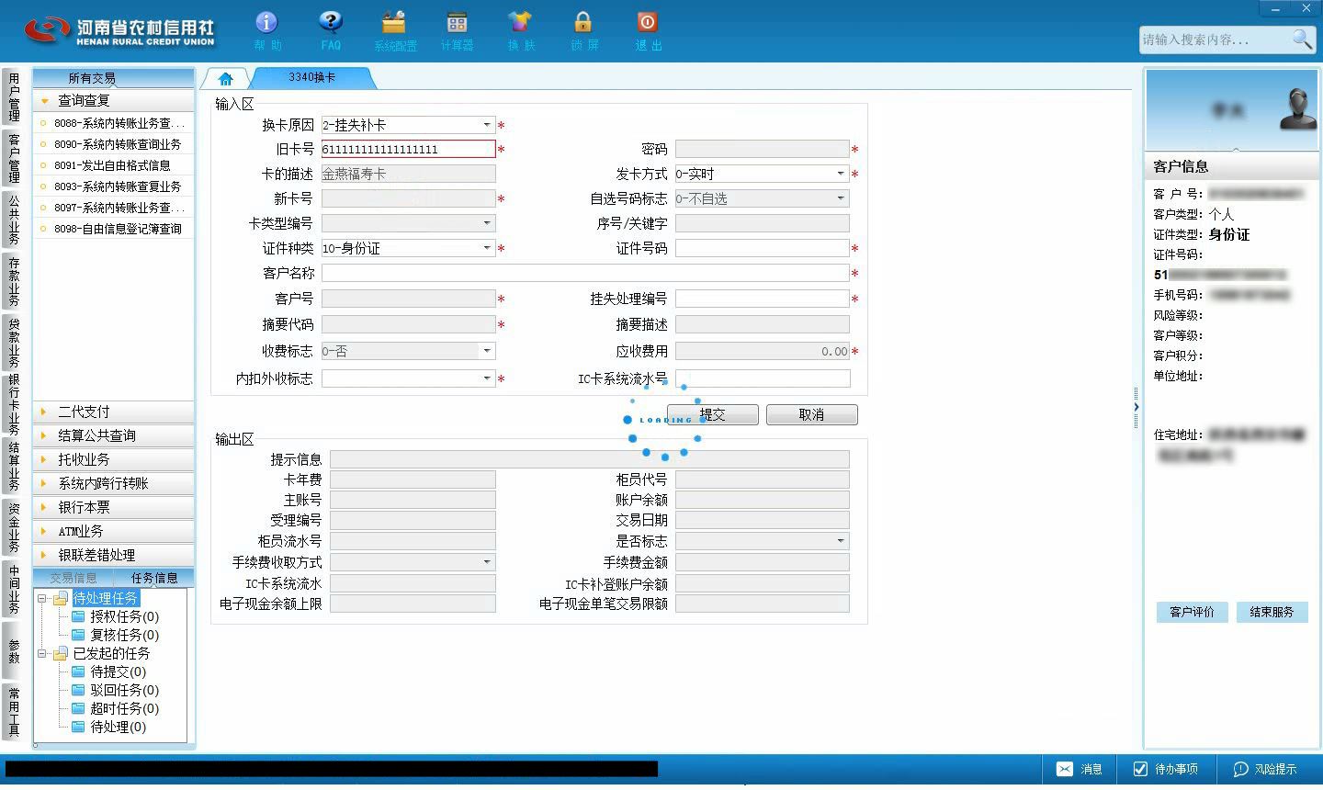
Task: Click the top search input box
Action: point(1215,39)
